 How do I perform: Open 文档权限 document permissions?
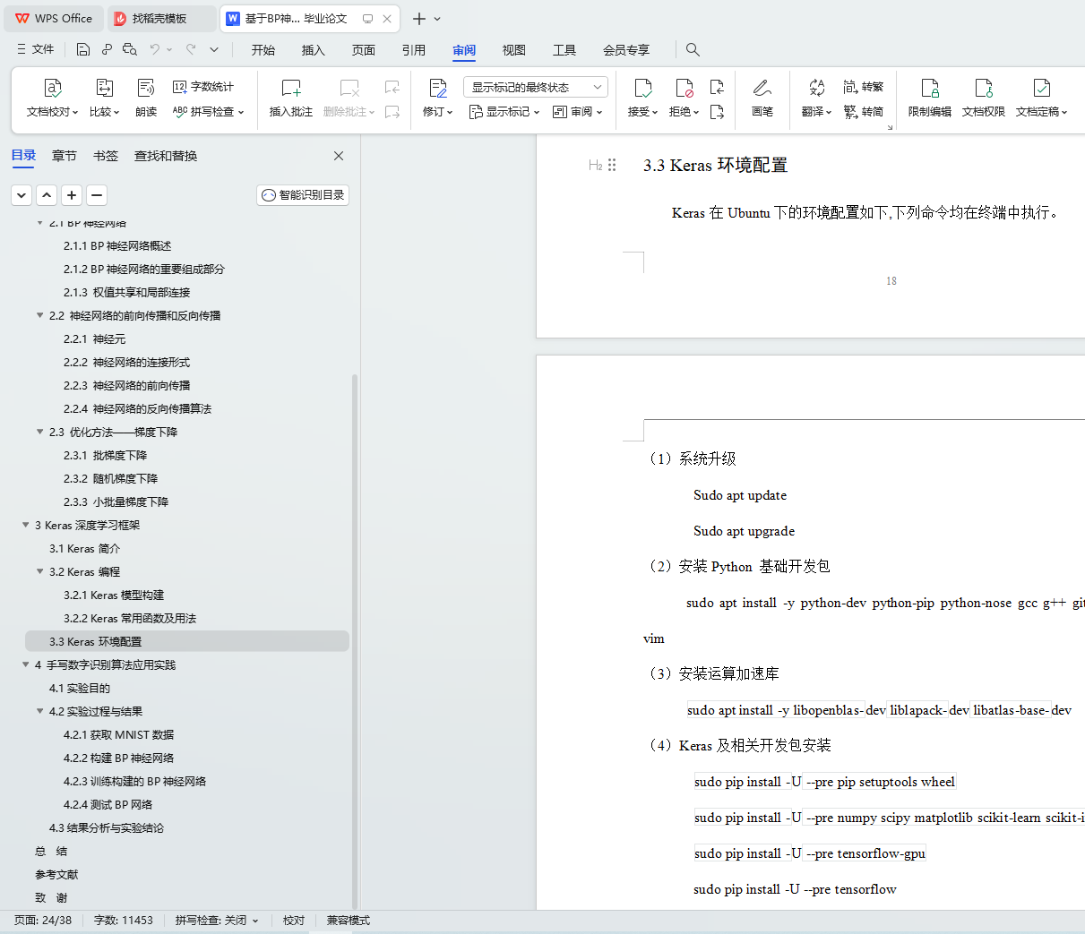click(984, 99)
